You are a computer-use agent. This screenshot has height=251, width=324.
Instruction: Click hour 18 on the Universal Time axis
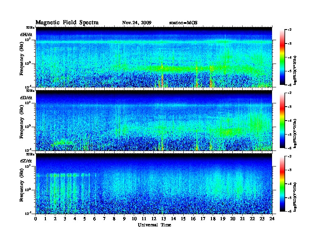[x=213, y=219]
